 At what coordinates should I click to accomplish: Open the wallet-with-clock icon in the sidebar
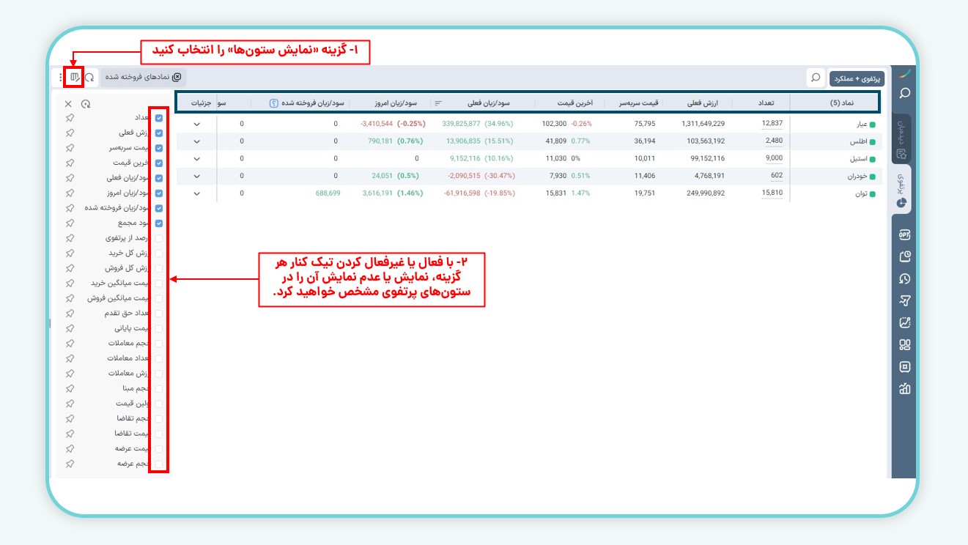pyautogui.click(x=905, y=256)
